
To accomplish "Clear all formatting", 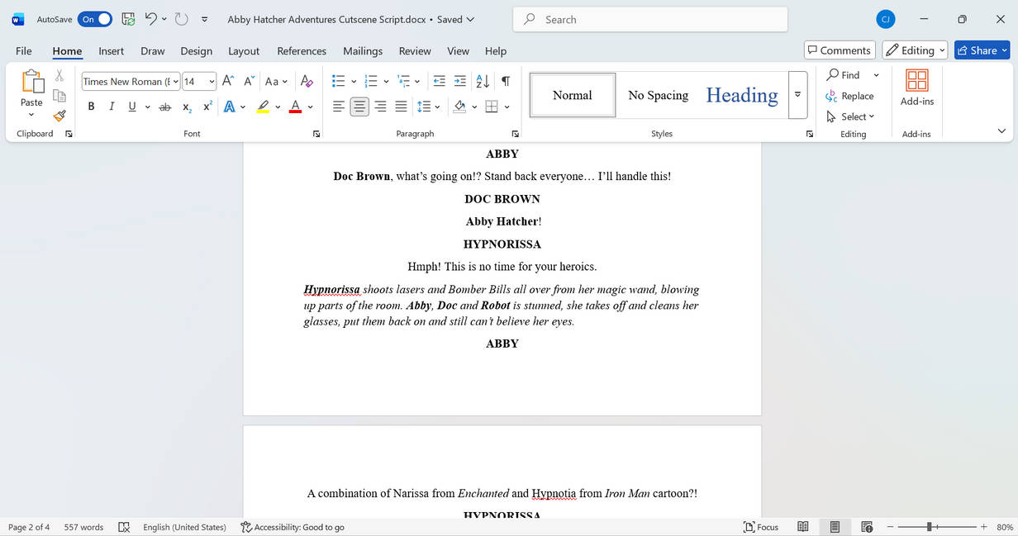I will tap(307, 81).
